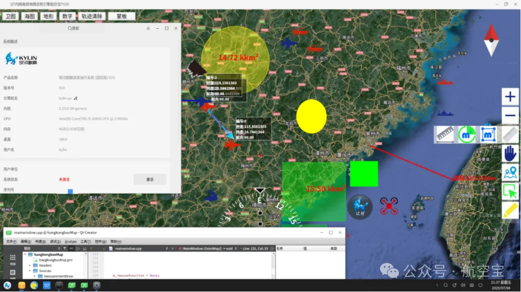Switch map to 地形 terrain view
Screen dimensions: 521x292
(49, 16)
